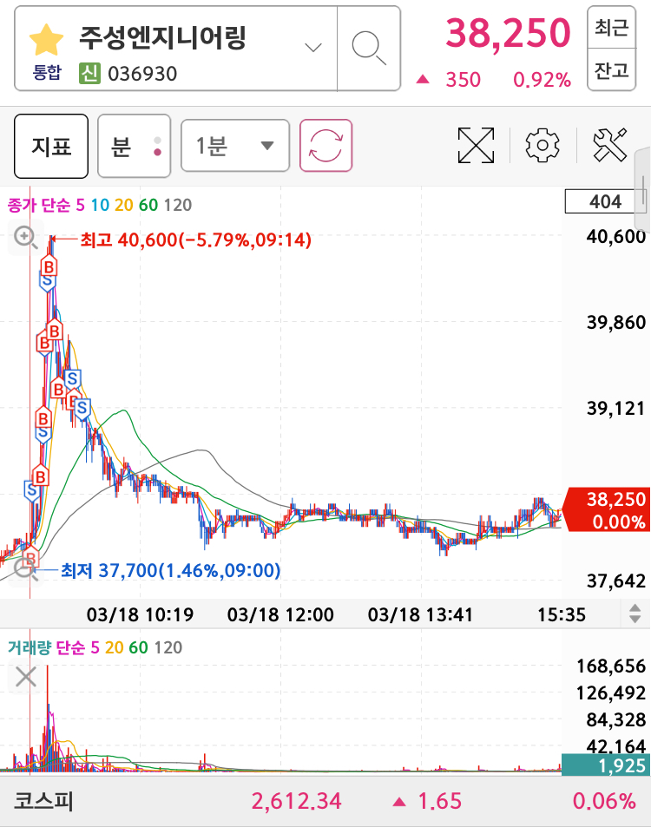Open the 1분 interval dropdown

click(235, 146)
